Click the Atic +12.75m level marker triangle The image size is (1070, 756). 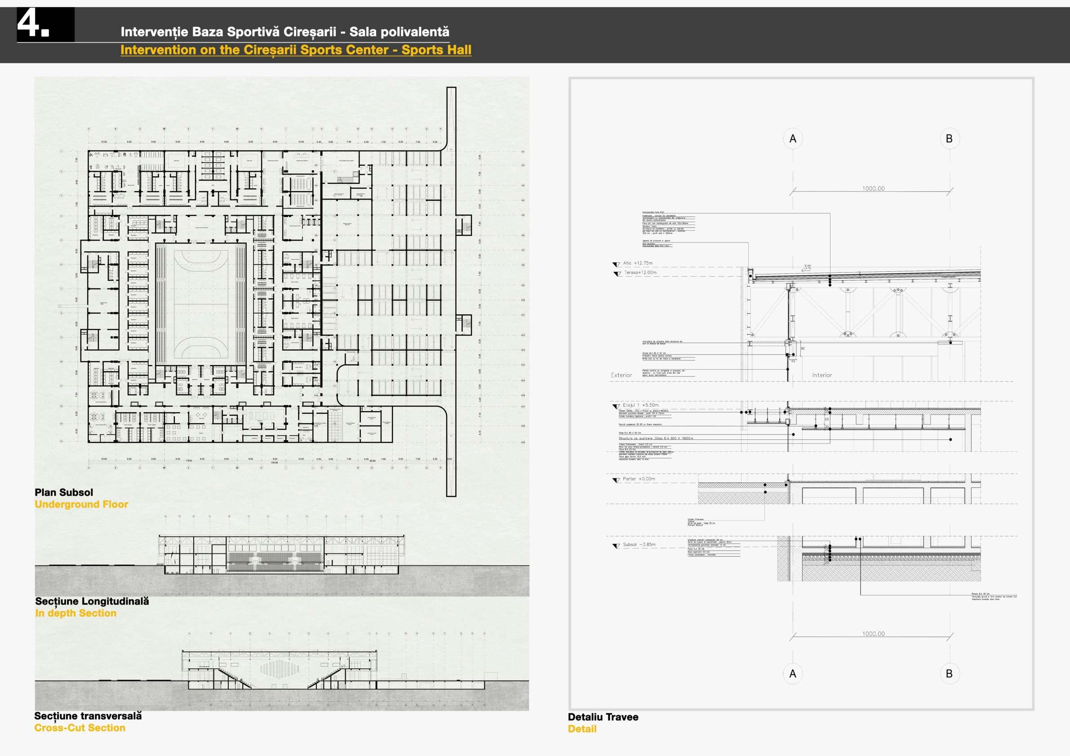(616, 264)
